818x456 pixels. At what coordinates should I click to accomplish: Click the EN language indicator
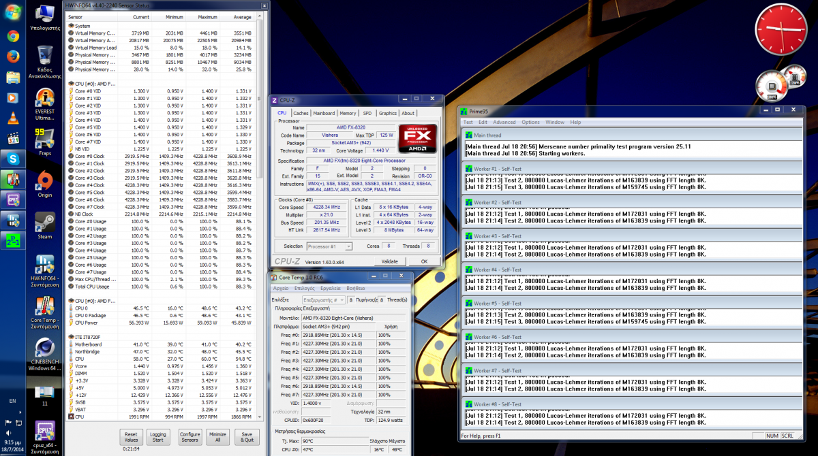12,402
